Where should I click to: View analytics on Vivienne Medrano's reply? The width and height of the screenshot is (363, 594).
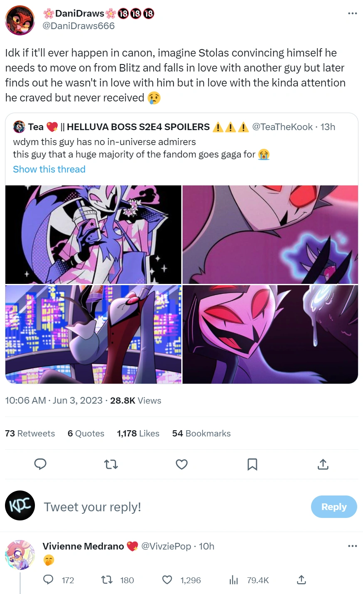tap(234, 580)
